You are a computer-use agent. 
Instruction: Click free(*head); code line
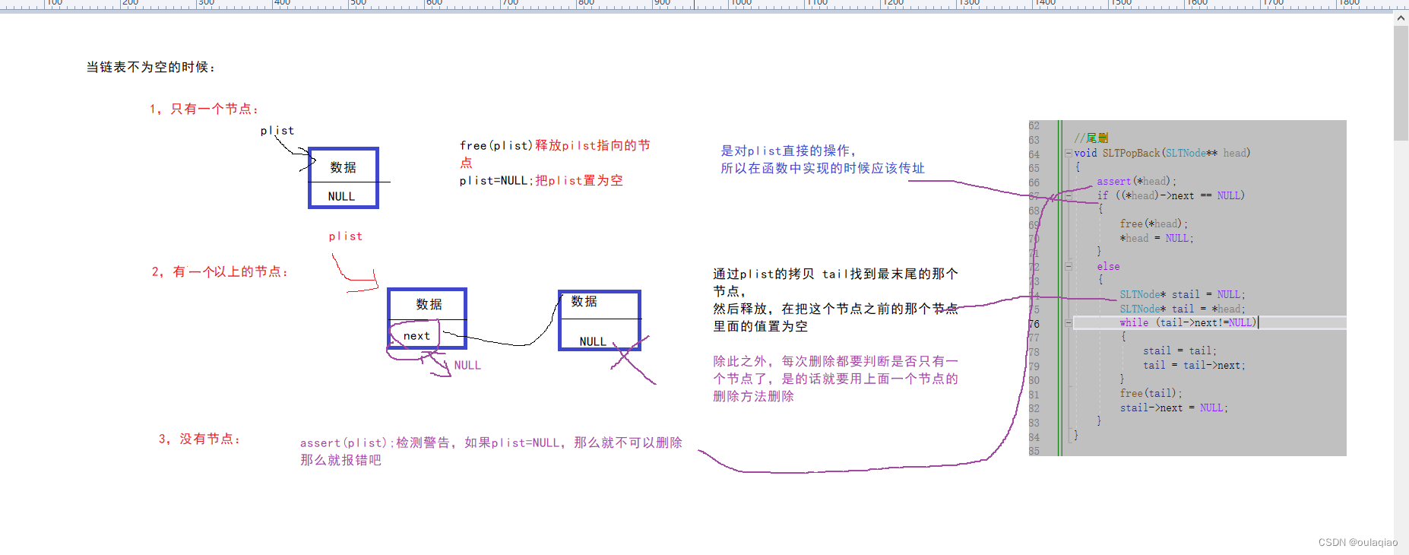click(1154, 224)
